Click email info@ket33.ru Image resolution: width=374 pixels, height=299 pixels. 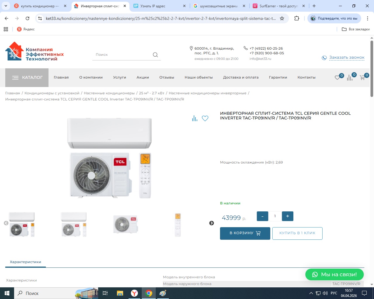(260, 59)
